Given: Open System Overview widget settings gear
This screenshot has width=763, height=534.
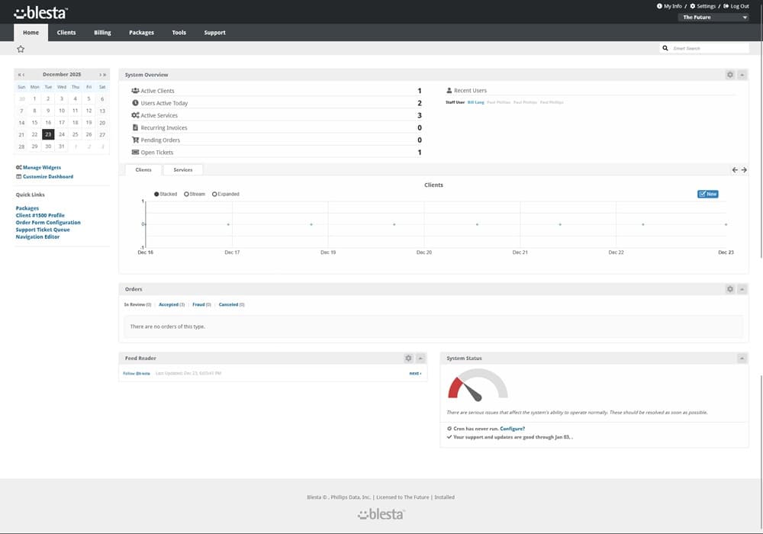Looking at the screenshot, I should tap(730, 75).
